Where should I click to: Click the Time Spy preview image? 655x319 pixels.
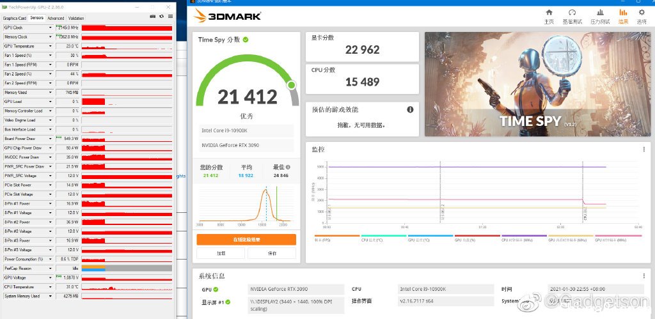(537, 84)
